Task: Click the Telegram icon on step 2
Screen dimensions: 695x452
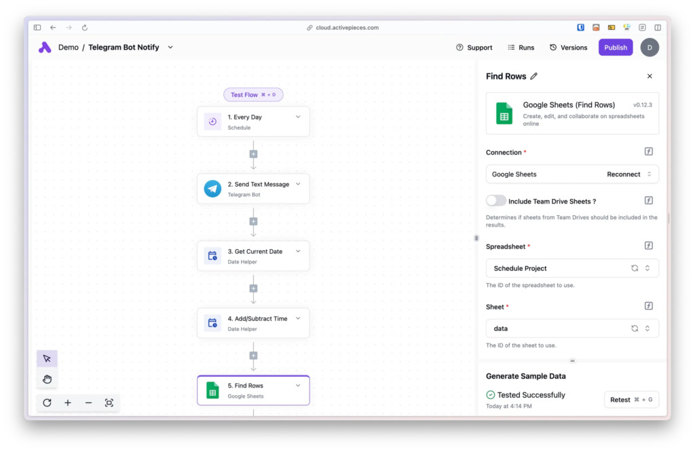Action: click(212, 189)
